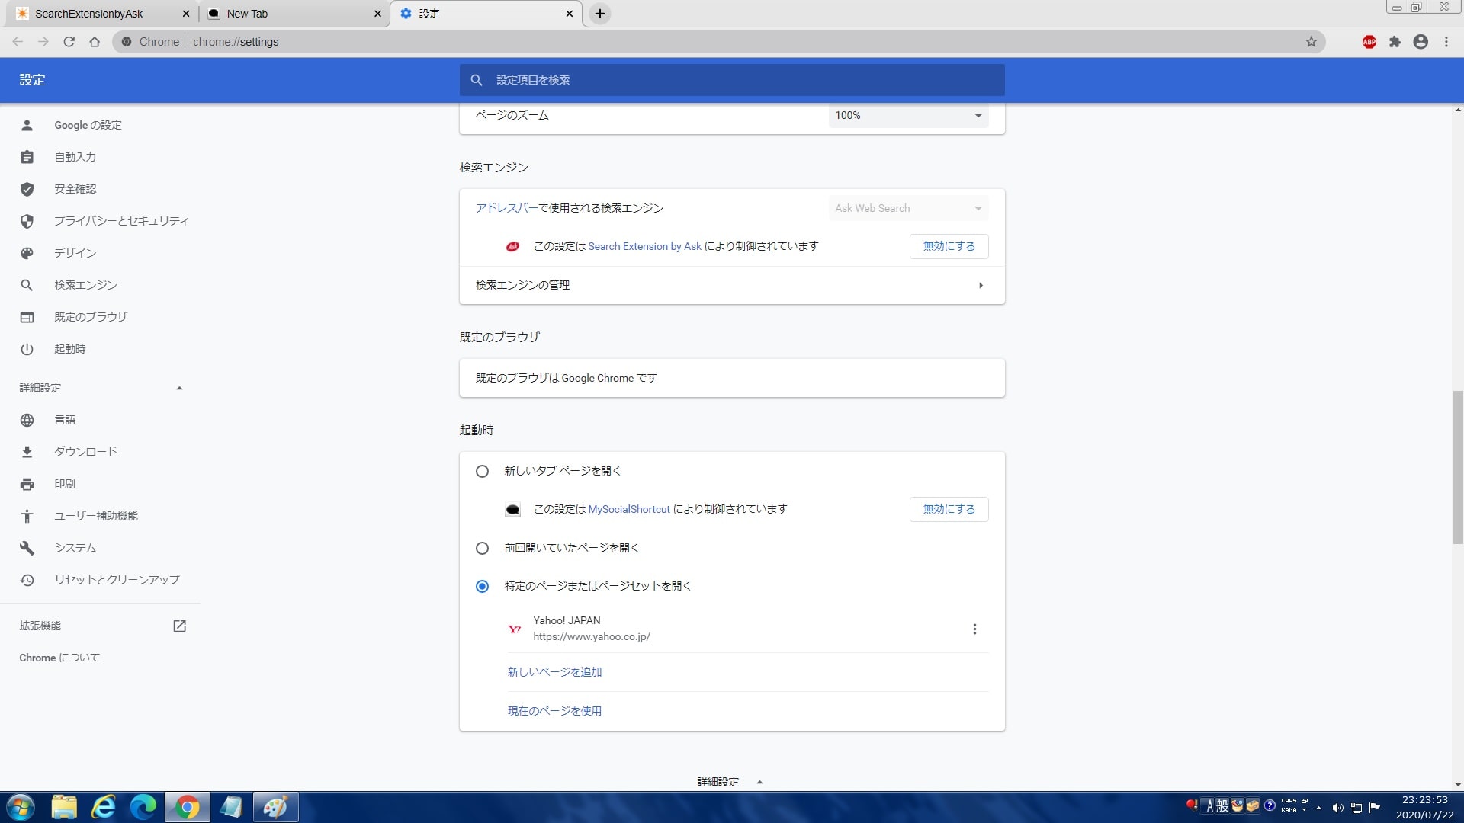Open the AdBlock Plus extension icon
1464x823 pixels.
click(x=1369, y=42)
